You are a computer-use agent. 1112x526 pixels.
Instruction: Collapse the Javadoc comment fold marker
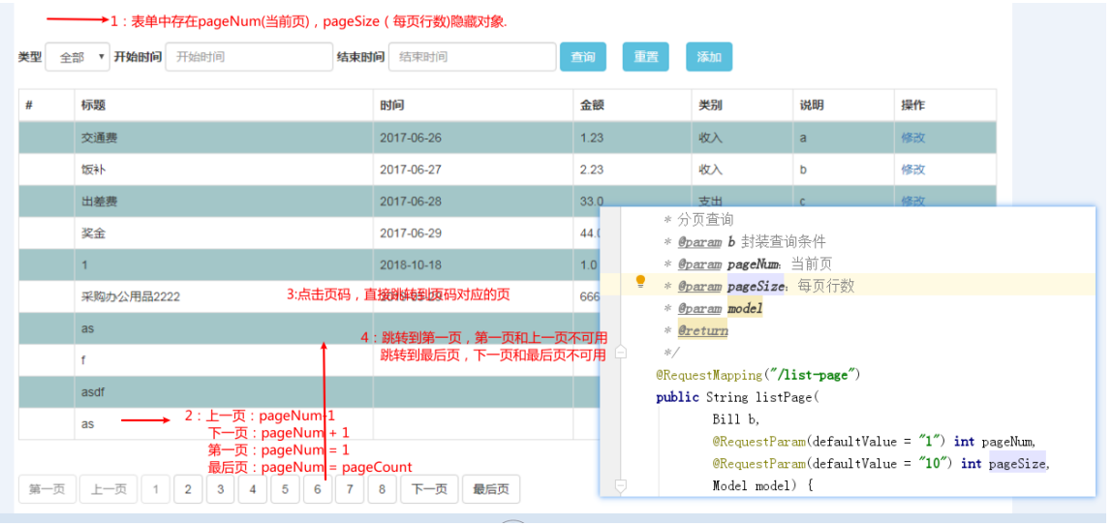click(x=621, y=352)
